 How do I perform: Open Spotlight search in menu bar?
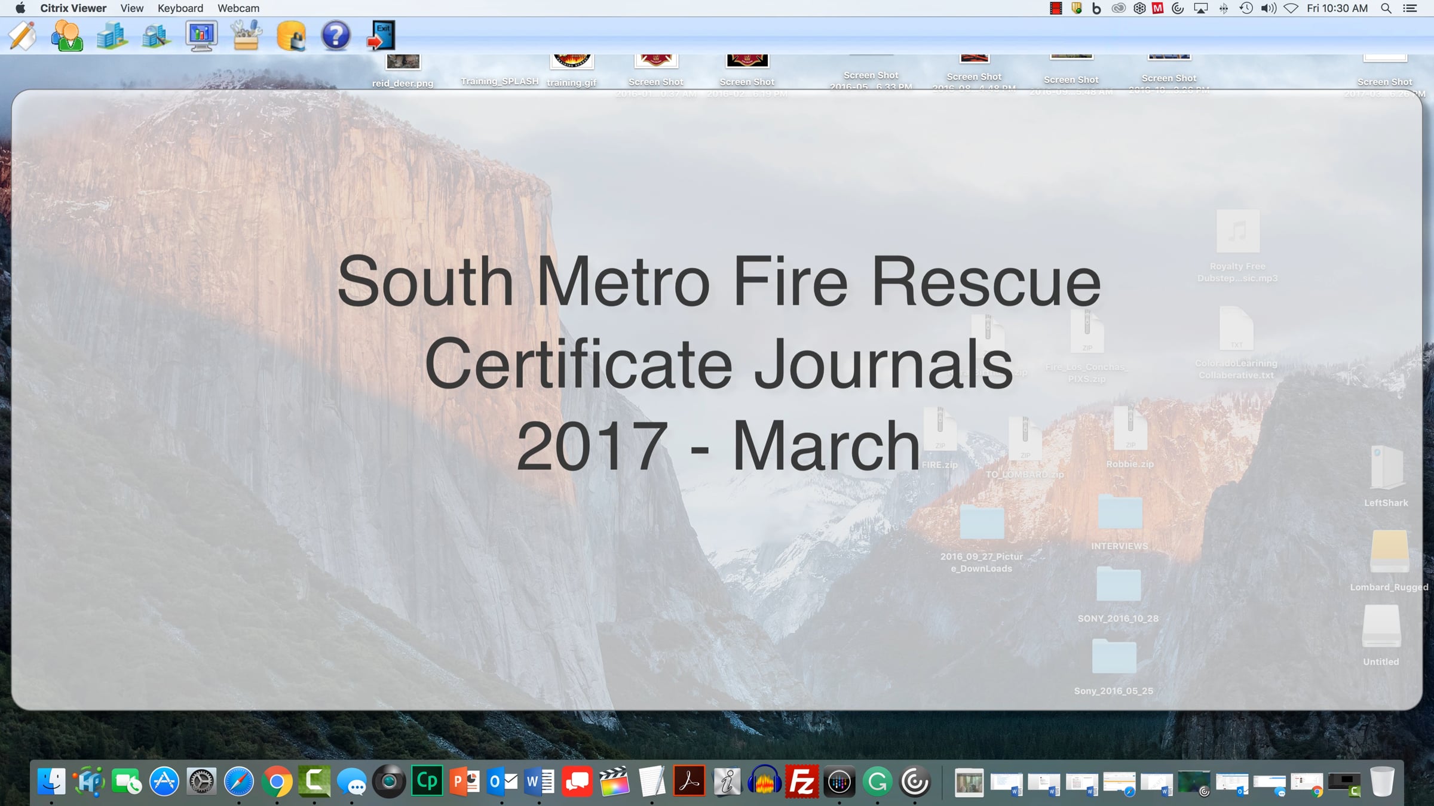click(1386, 8)
